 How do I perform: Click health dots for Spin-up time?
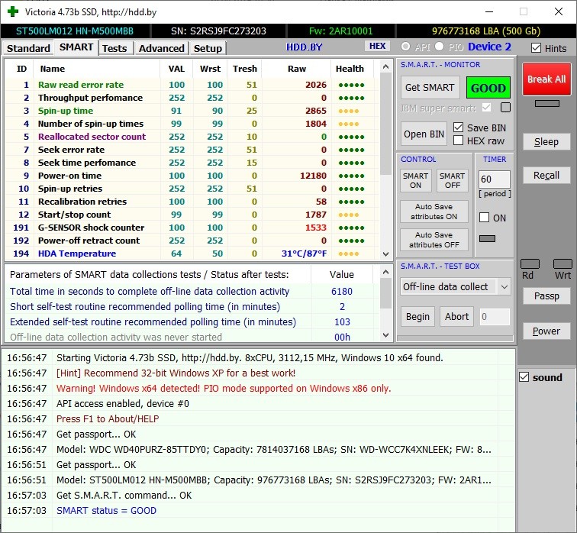[349, 111]
